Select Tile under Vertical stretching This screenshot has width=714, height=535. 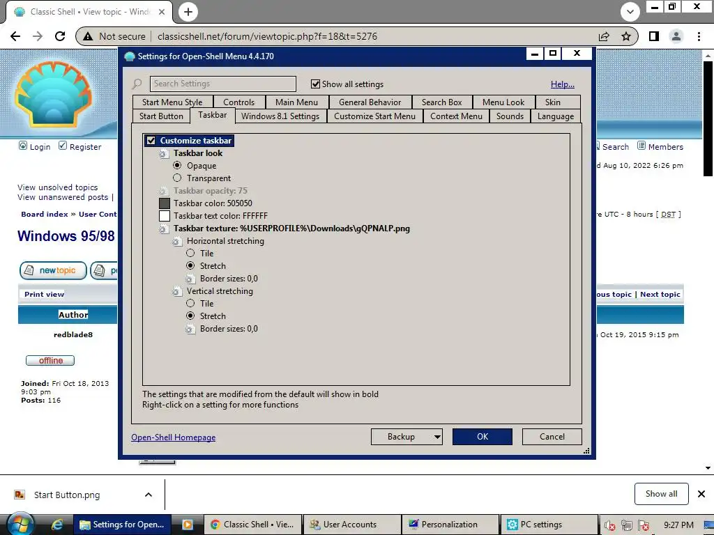click(x=190, y=303)
